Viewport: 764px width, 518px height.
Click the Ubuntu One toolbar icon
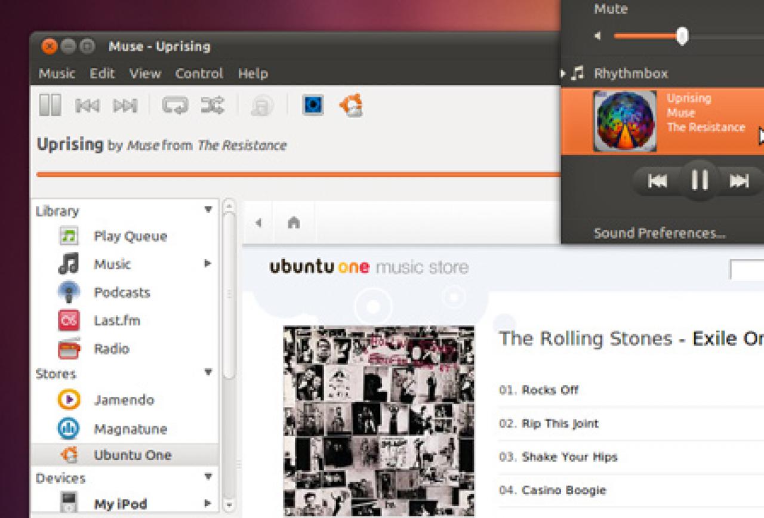[x=351, y=105]
